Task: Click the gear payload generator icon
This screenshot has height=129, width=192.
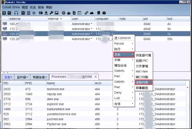Action: [x=64, y=13]
